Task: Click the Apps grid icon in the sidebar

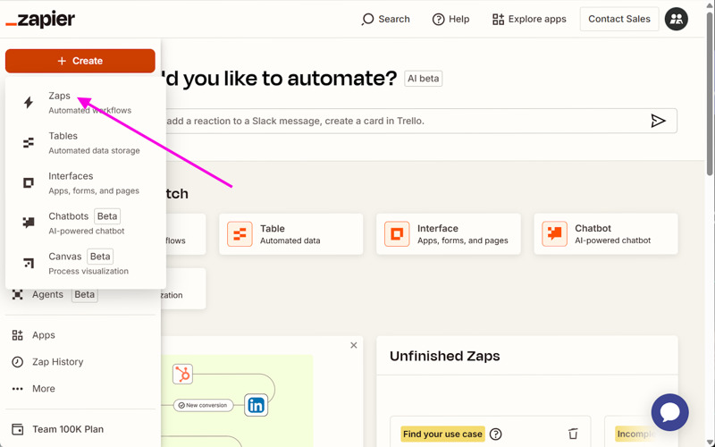Action: click(17, 335)
